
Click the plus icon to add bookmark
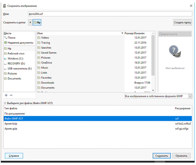point(6,95)
